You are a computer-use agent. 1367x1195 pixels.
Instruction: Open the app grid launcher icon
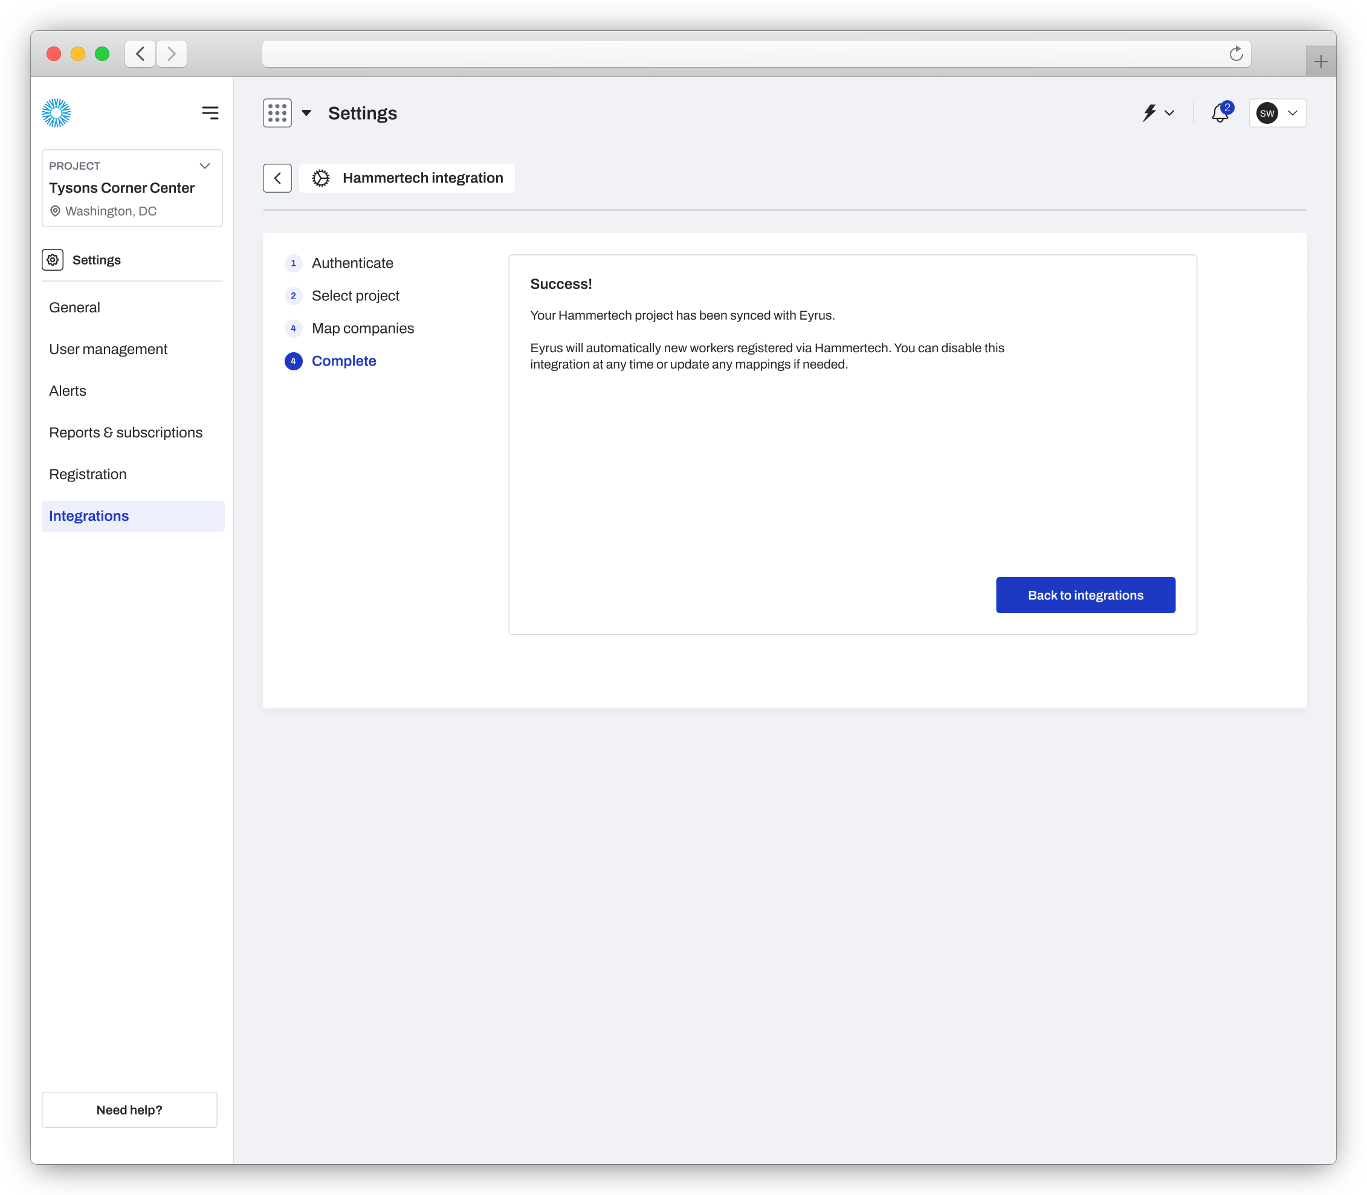click(x=277, y=113)
